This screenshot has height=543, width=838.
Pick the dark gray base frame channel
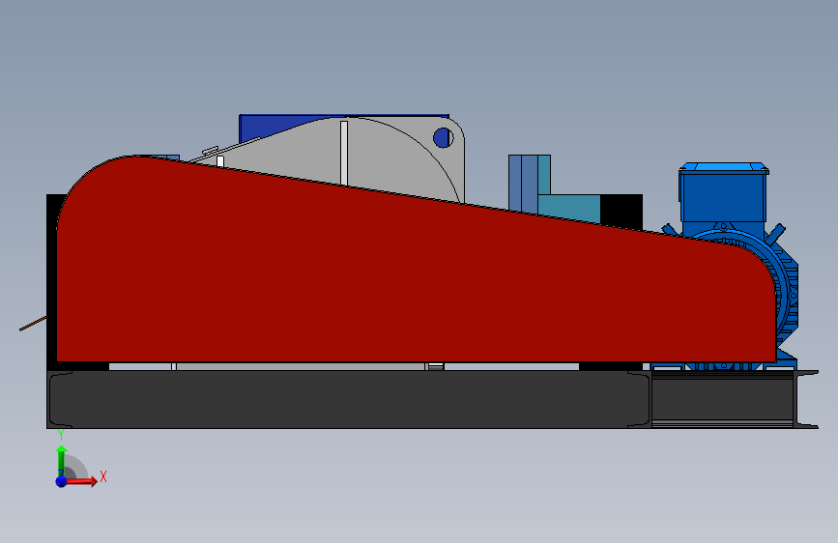click(x=350, y=399)
